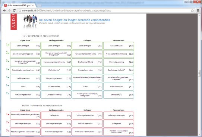The width and height of the screenshot is (202, 137).
Task: Click Initiatief box under Medewerkers
Action: (x=119, y=95)
